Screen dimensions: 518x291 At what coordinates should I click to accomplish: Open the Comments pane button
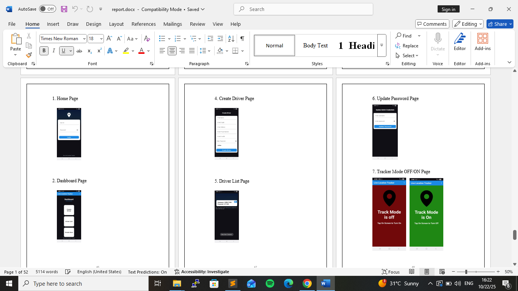coord(432,24)
